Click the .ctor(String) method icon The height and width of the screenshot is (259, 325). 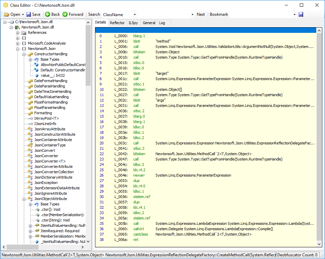click(x=37, y=220)
